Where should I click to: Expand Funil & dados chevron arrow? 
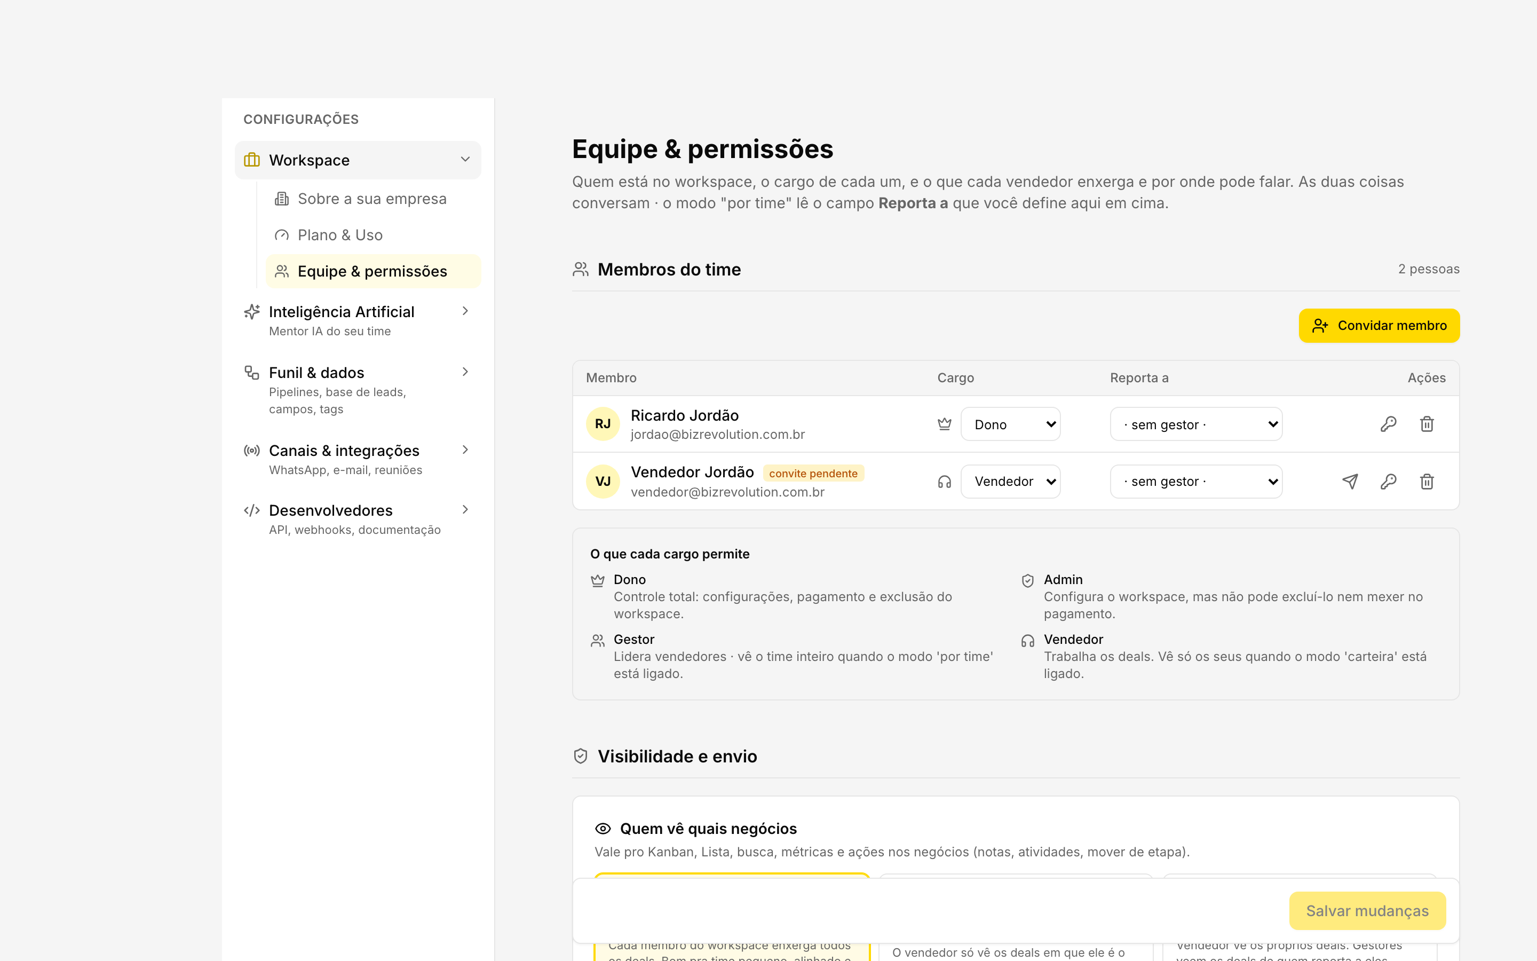(465, 372)
